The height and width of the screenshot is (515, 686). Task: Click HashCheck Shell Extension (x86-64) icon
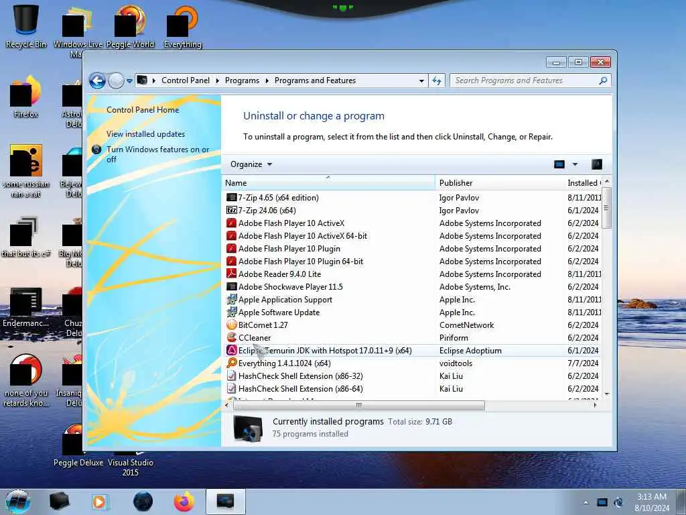[x=231, y=388]
